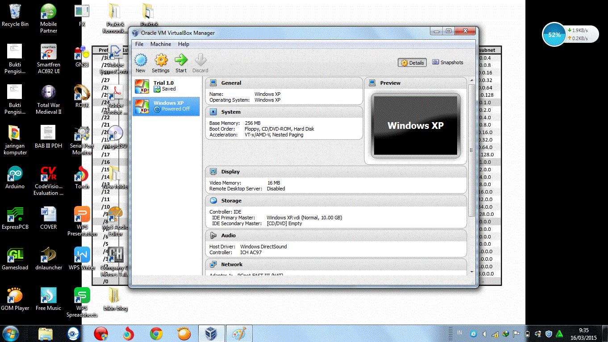The image size is (608, 342).
Task: Click the New virtual machine toolbar icon
Action: [141, 63]
